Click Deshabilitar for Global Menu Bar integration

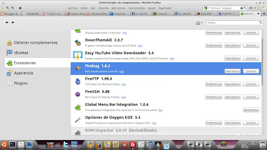click(251, 110)
